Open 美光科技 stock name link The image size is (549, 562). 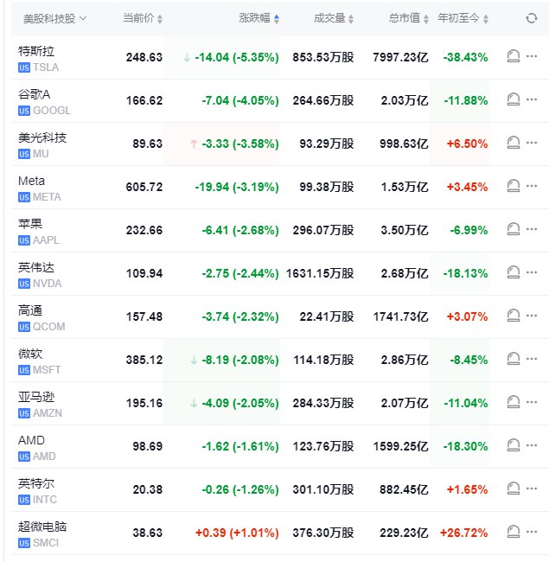click(42, 137)
